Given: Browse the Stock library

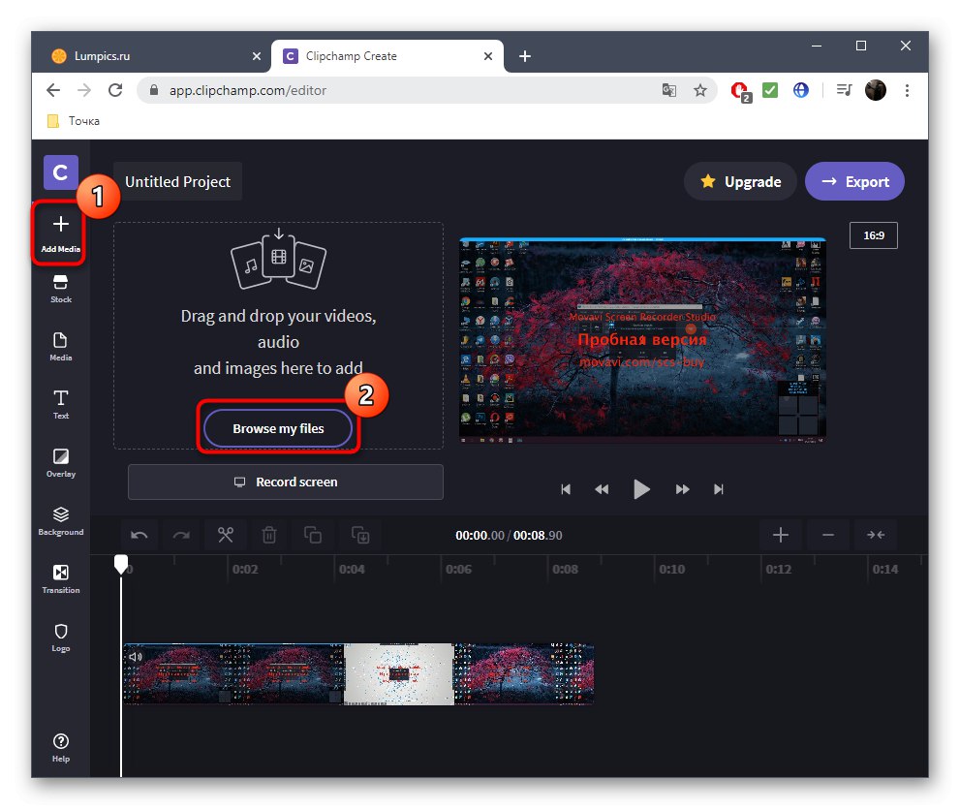Looking at the screenshot, I should click(x=60, y=289).
